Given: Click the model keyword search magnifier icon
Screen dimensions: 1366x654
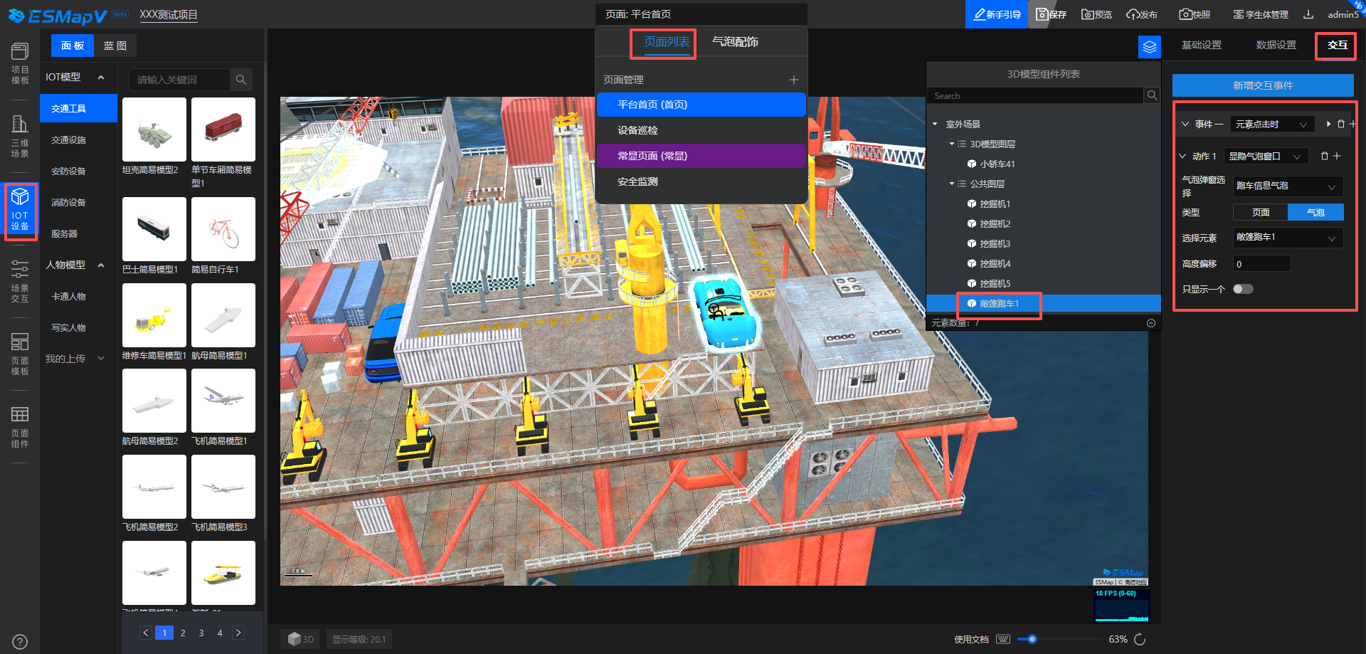Looking at the screenshot, I should 241,80.
